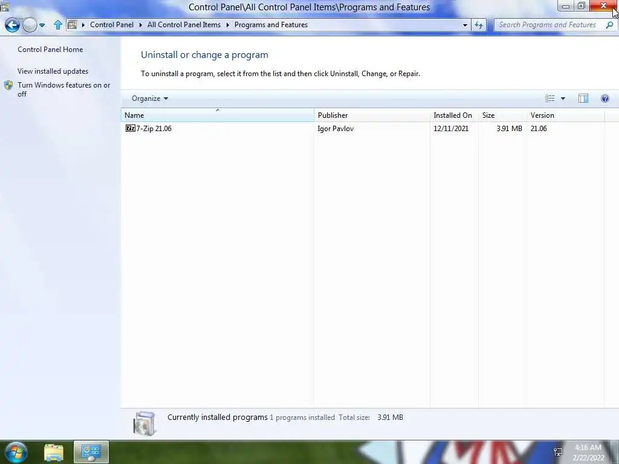Image resolution: width=619 pixels, height=464 pixels.
Task: Click the 21.06 version cell
Action: tap(539, 129)
